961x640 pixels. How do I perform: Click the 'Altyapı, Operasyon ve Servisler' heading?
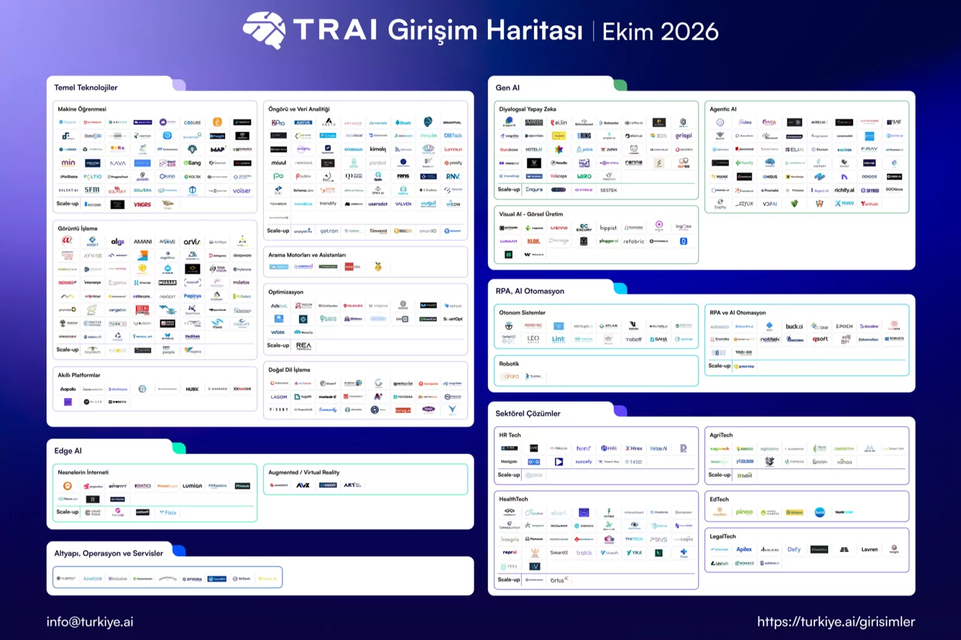click(108, 553)
